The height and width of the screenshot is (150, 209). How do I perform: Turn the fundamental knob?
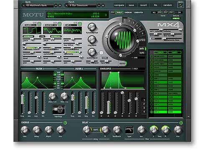(92, 27)
